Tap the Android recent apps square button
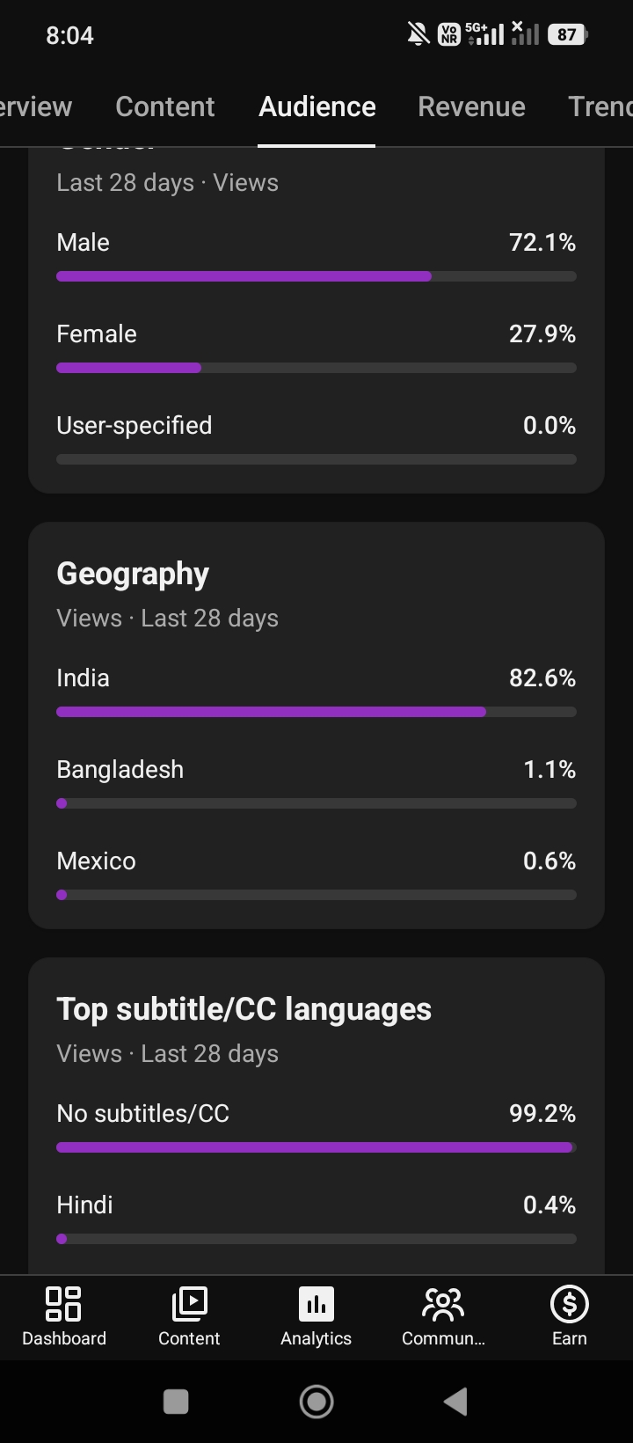This screenshot has height=1443, width=633. pos(176,1402)
